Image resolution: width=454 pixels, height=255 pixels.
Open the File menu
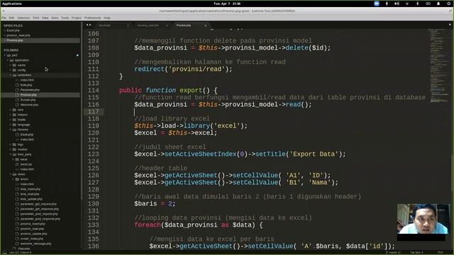[x=4, y=18]
